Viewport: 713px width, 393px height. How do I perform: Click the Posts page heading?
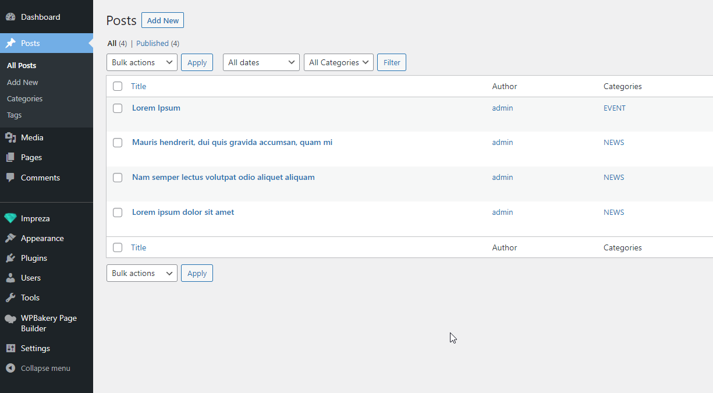point(122,21)
